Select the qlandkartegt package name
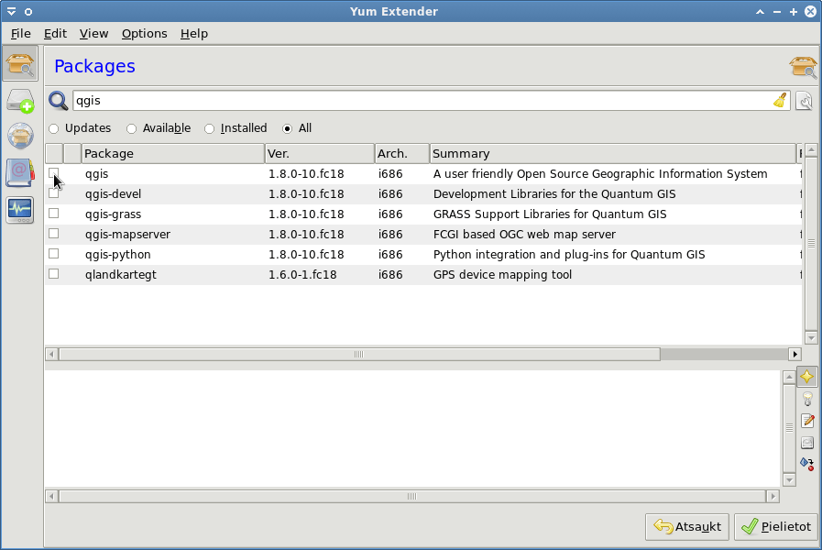822x550 pixels. pos(121,275)
